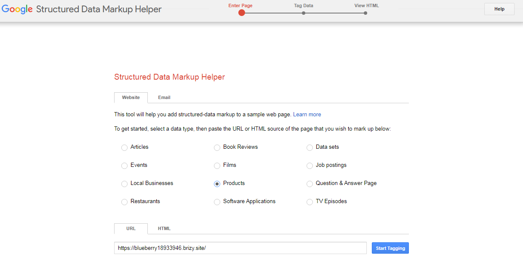This screenshot has height=276, width=523.
Task: Select the Products radio button
Action: coord(217,184)
